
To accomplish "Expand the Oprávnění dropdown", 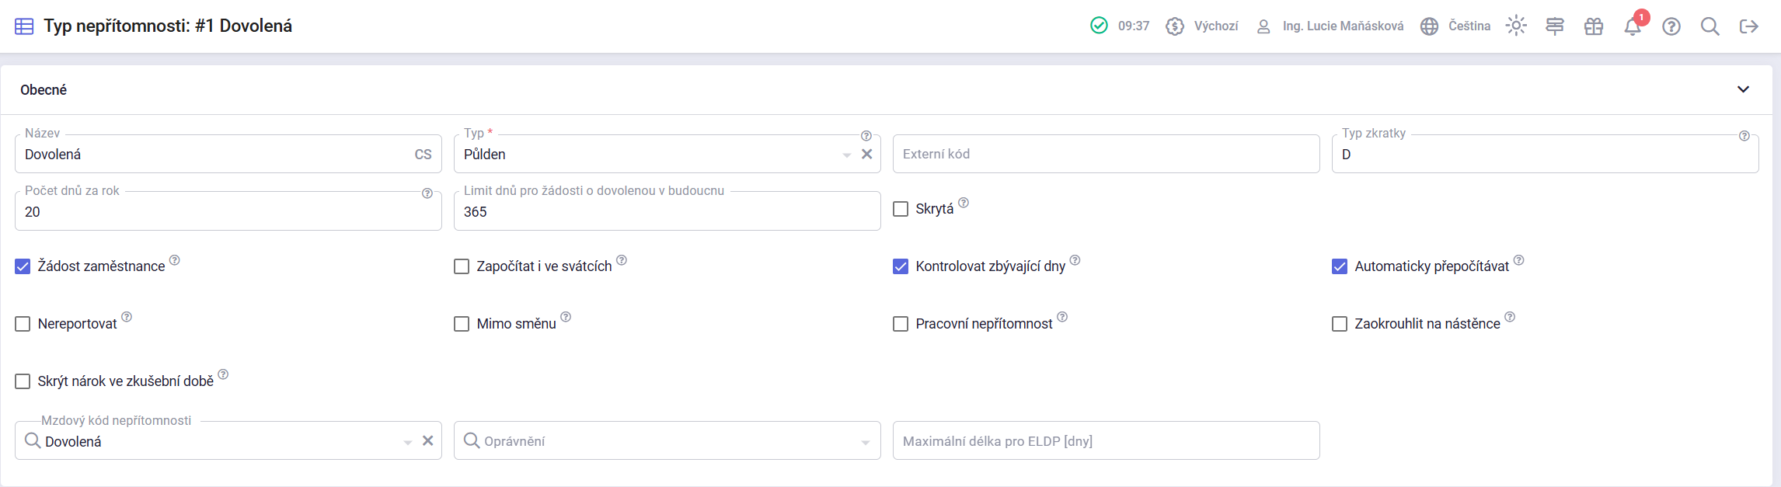I will 865,442.
